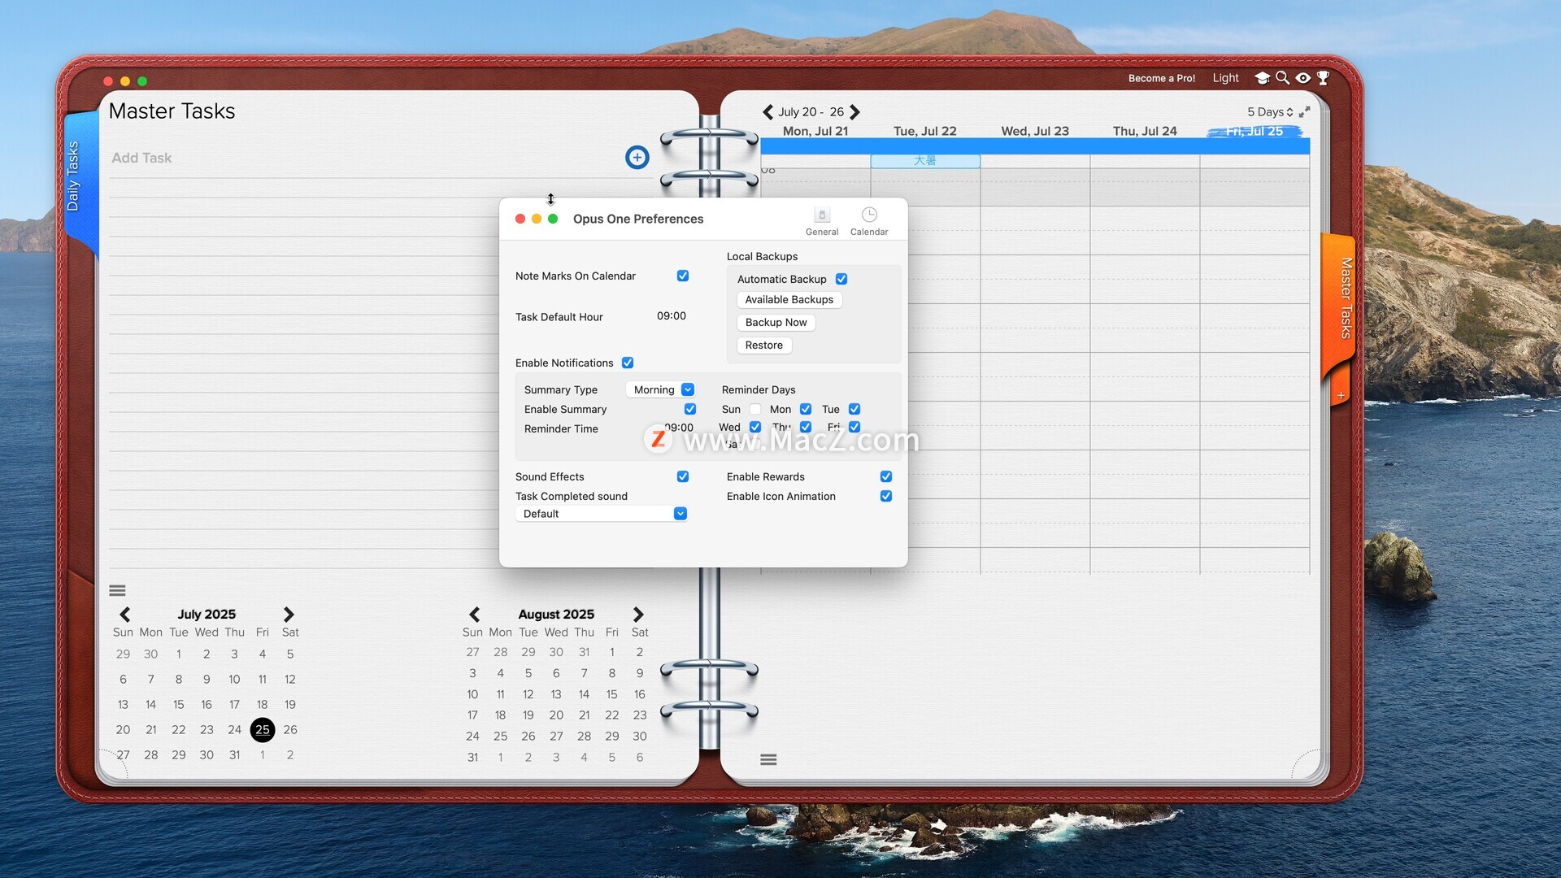The height and width of the screenshot is (878, 1561).
Task: Toggle Fri reminder day checkbox
Action: 854,428
